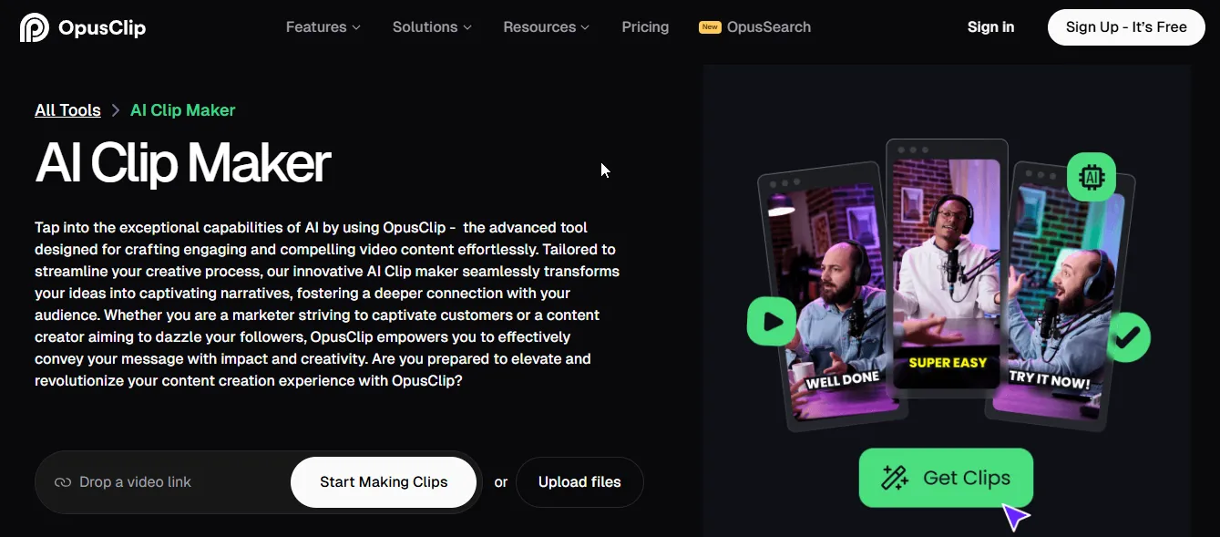Go to the Pricing page

(x=645, y=27)
